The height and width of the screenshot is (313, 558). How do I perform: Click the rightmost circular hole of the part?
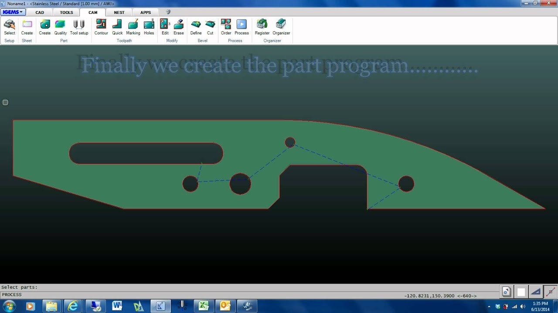click(x=406, y=183)
